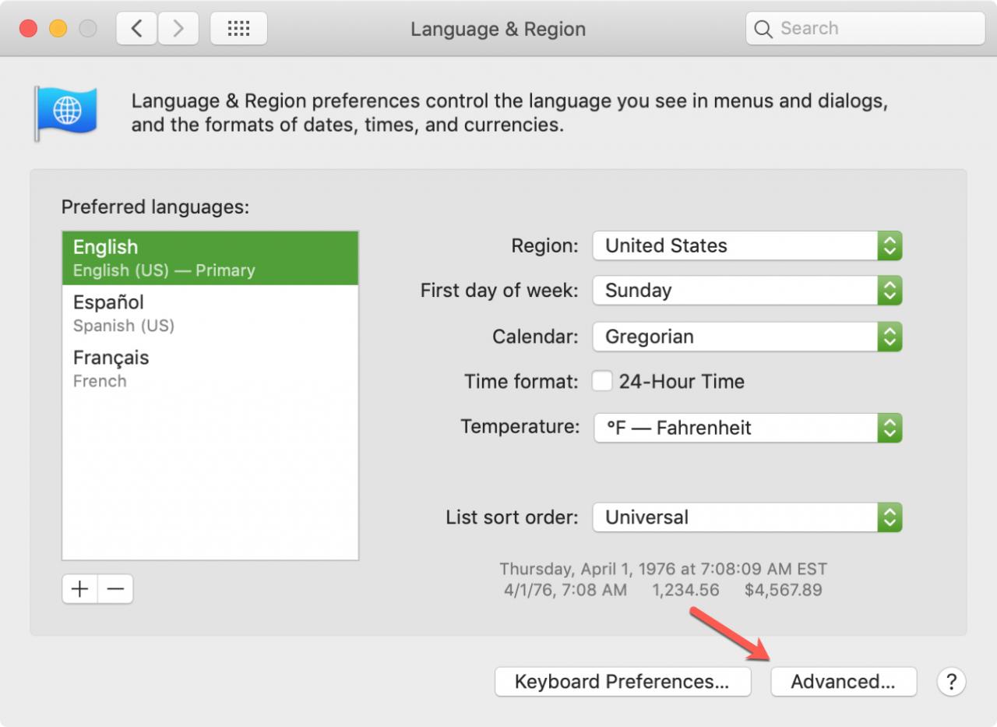Viewport: 997px width, 727px height.
Task: Open the Calendar dropdown showing Gregorian
Action: [x=747, y=337]
